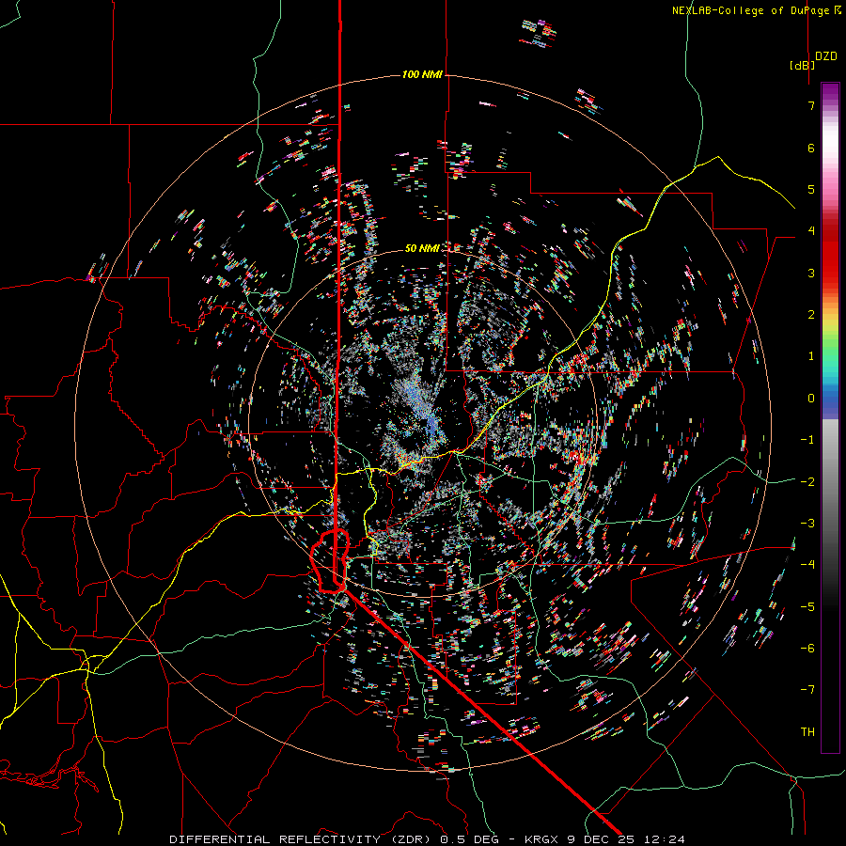Click the 1 value on the color scale

pyautogui.click(x=811, y=356)
